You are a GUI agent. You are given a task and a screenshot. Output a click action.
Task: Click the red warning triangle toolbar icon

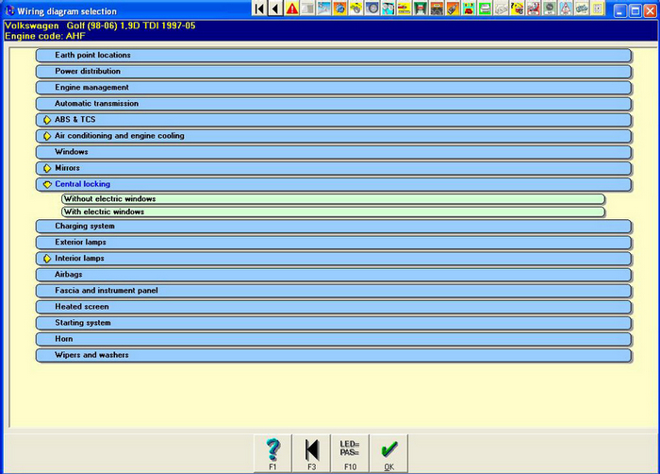pyautogui.click(x=291, y=9)
